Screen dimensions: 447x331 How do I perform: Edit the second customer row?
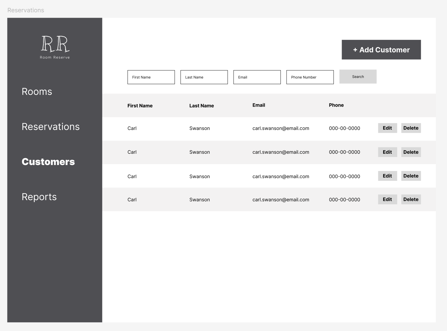click(x=387, y=152)
